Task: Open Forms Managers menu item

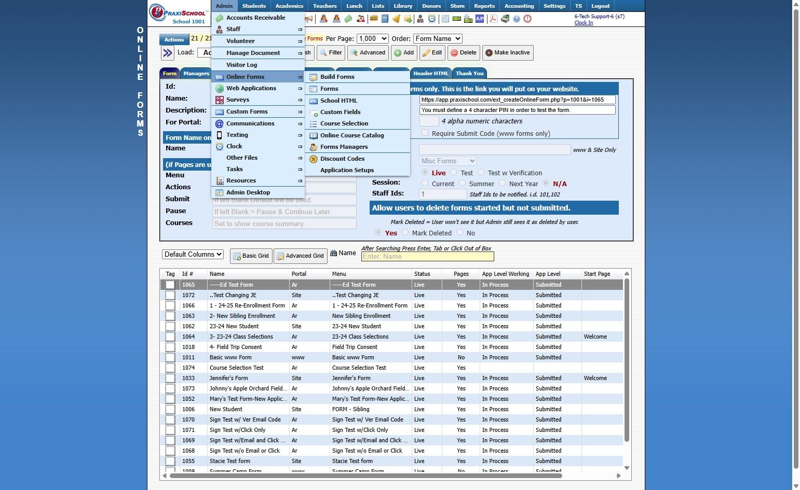Action: click(358, 147)
